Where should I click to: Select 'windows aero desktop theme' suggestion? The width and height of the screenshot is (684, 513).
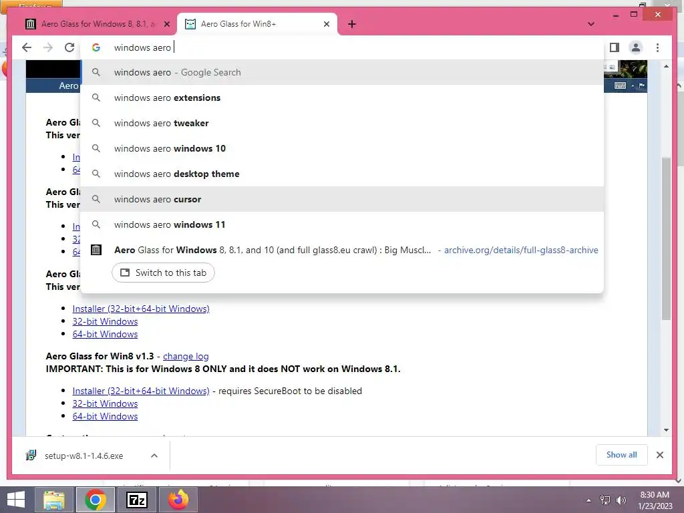tap(342, 174)
